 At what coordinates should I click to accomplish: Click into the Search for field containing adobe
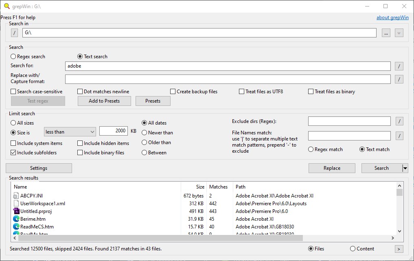pyautogui.click(x=228, y=66)
